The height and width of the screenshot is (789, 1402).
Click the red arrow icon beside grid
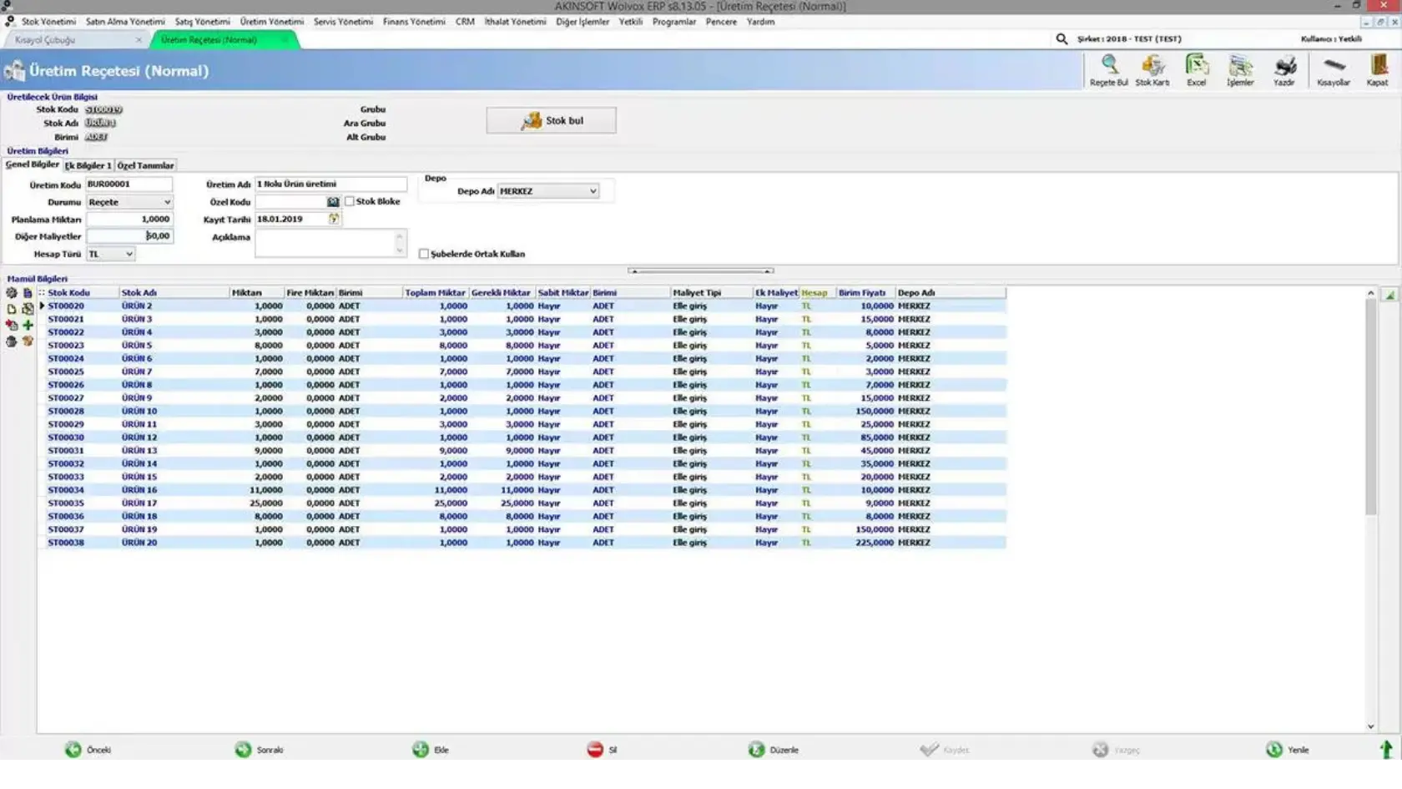12,325
